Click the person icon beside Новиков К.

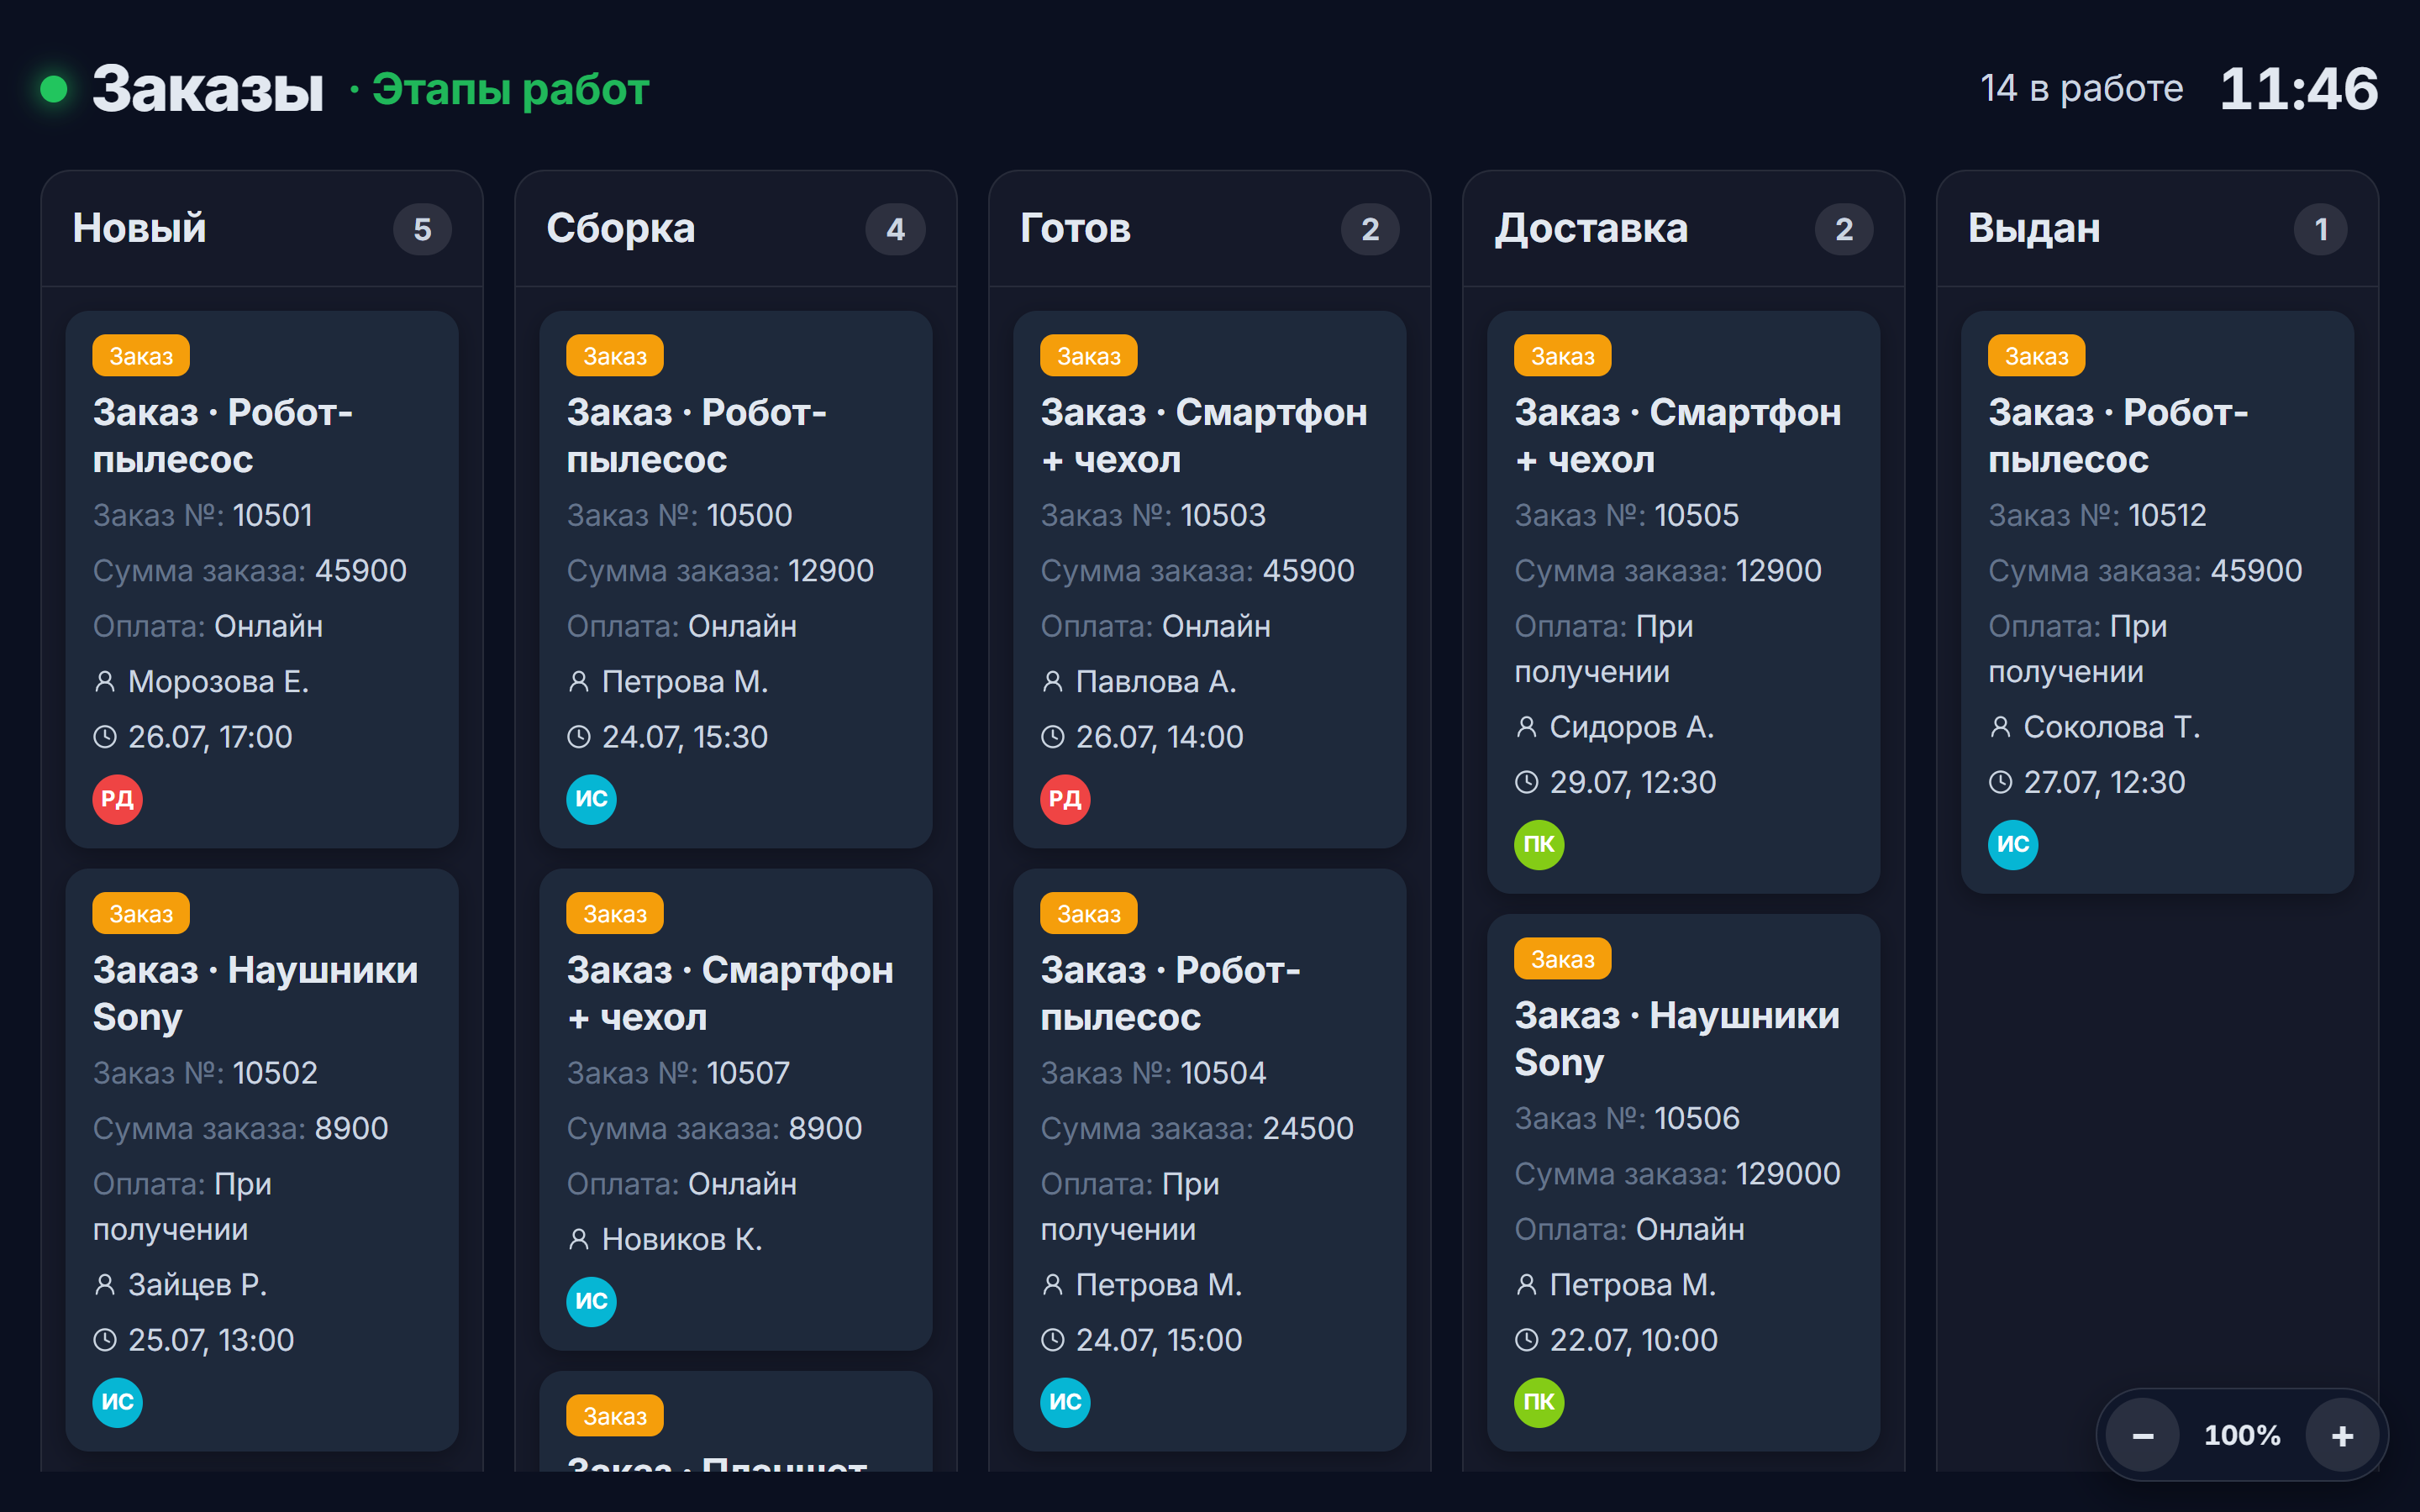579,1240
